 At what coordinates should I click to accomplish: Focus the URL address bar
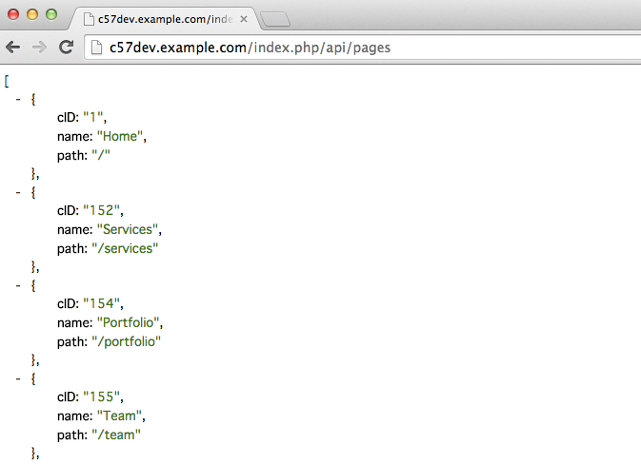(x=362, y=48)
